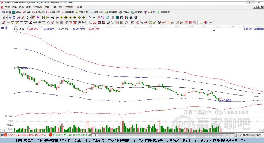Click the Tp=42.4314 value
This screenshot has height=143, width=264.
[33, 29]
